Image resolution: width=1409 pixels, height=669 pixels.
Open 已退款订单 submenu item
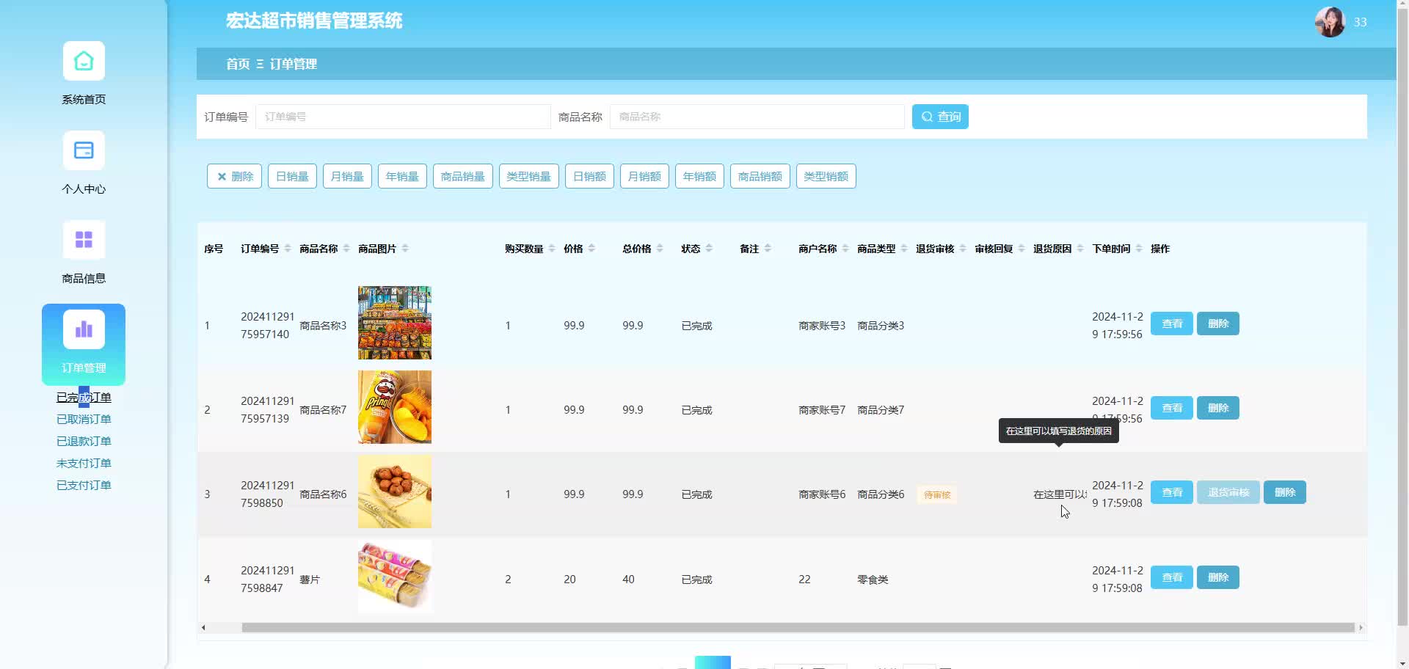(x=84, y=442)
